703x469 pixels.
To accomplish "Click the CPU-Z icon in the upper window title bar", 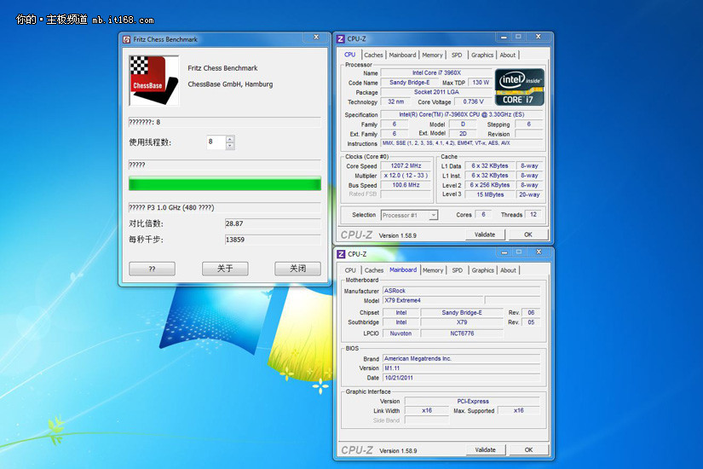I will tap(341, 39).
